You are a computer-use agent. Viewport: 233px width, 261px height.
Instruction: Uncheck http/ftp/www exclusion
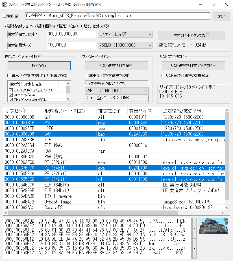[11, 95]
